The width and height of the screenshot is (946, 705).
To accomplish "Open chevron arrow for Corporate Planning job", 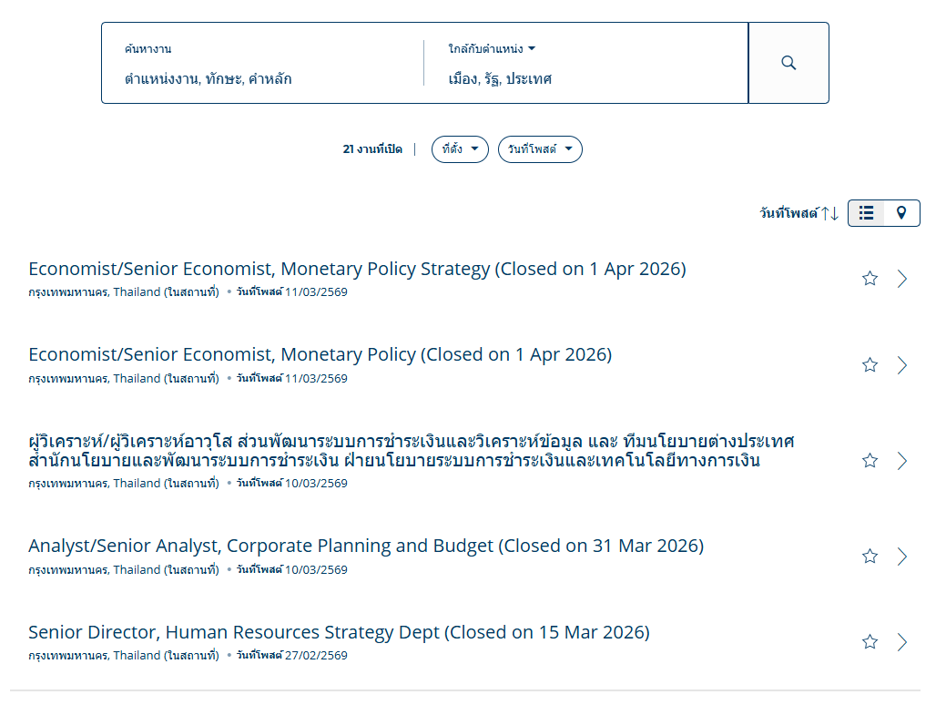I will (902, 557).
